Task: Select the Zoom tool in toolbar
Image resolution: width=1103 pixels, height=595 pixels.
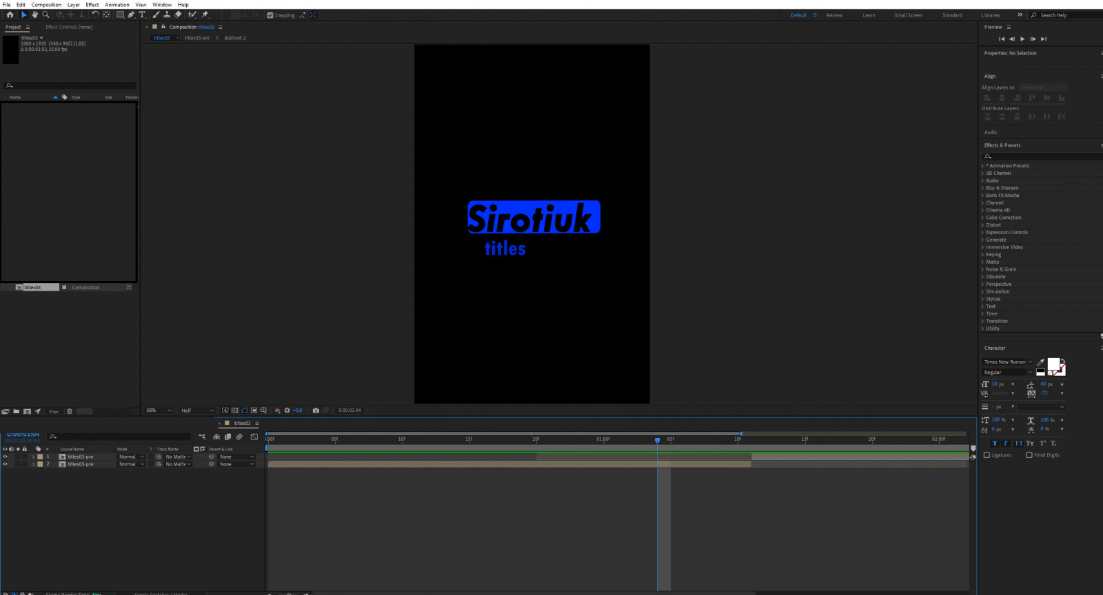Action: pos(45,14)
